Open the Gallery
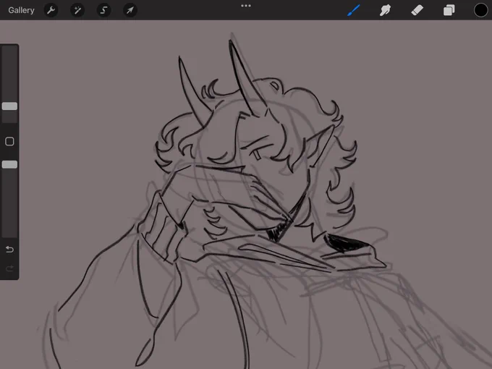The height and width of the screenshot is (369, 492). 21,10
